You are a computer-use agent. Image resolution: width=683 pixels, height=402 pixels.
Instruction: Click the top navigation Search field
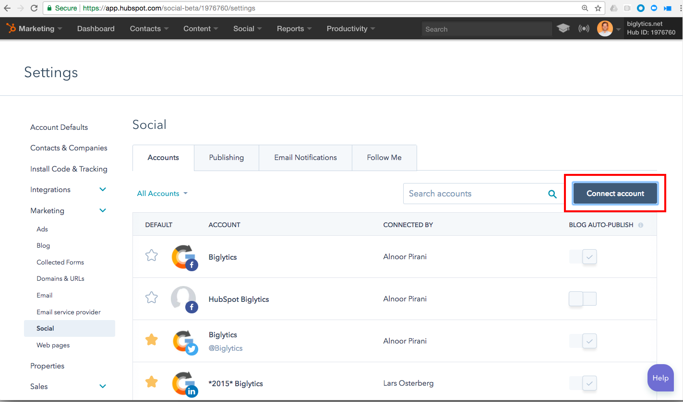pyautogui.click(x=487, y=29)
